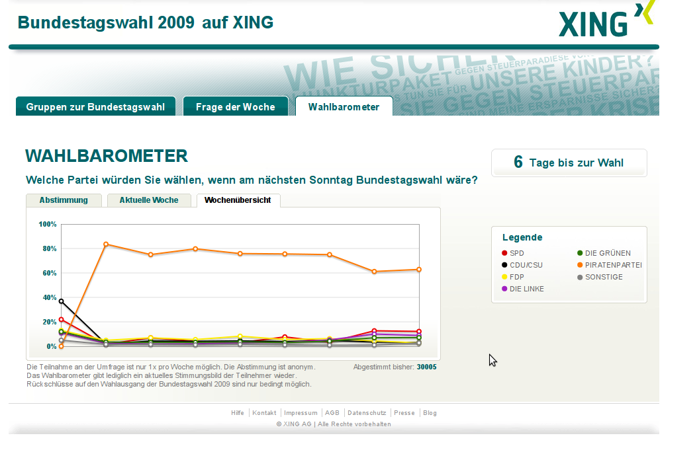Click the CDU/CSU first data point near 40%

62,301
